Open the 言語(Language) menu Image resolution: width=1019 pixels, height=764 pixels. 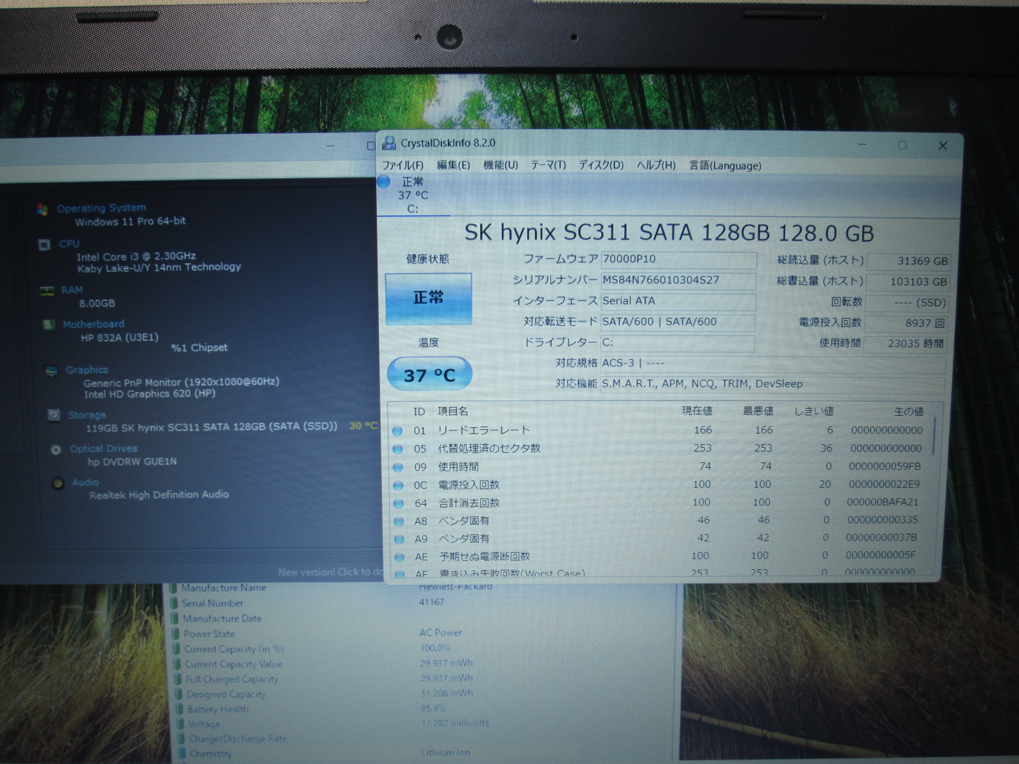725,166
